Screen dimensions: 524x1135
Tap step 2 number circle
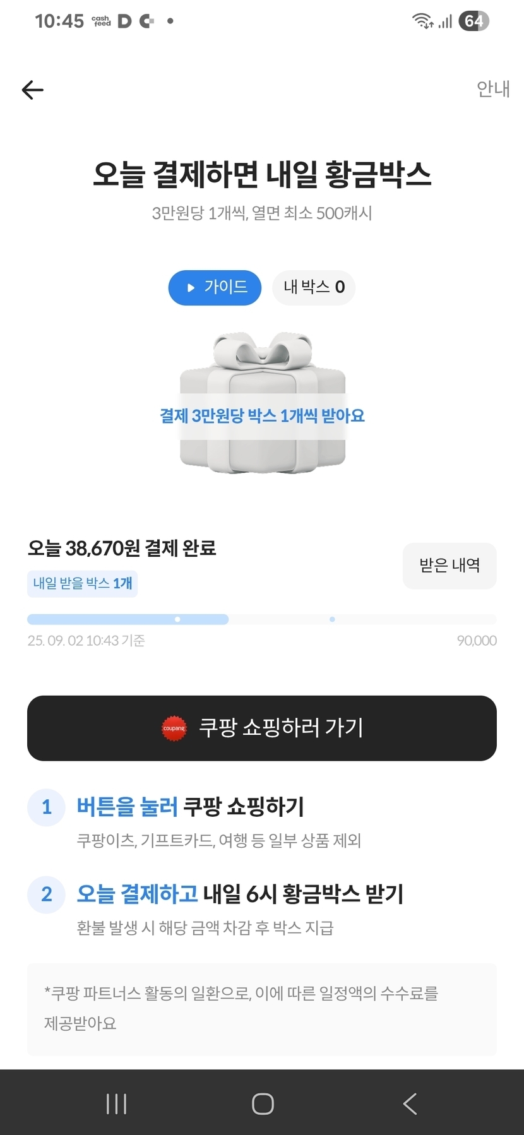[46, 894]
